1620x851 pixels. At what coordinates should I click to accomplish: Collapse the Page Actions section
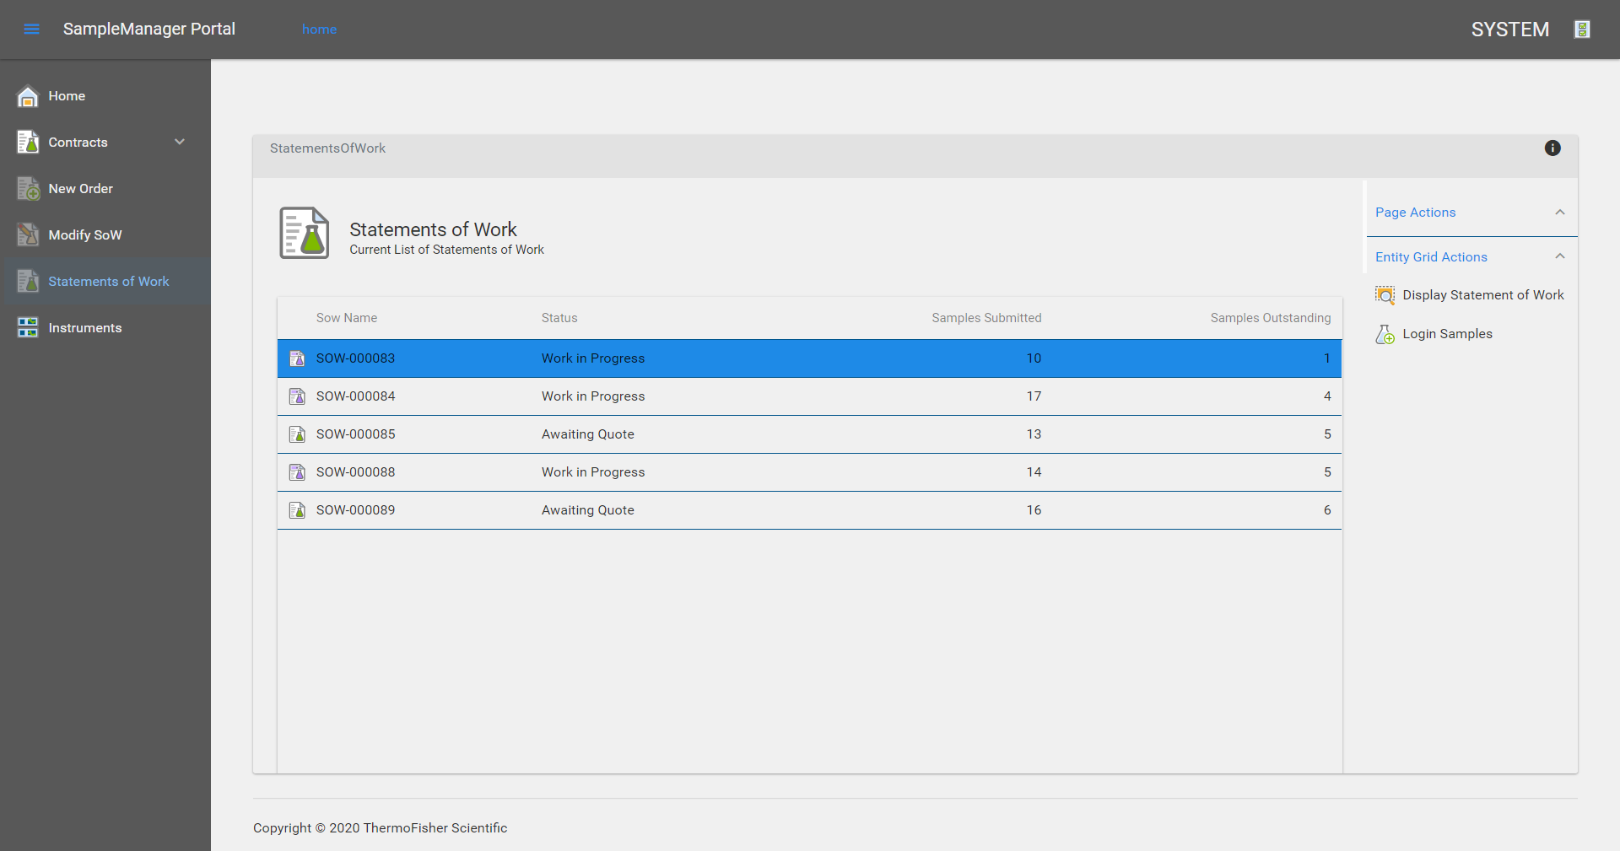point(1559,213)
